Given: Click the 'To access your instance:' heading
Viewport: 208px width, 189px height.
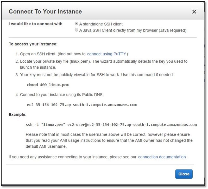Looking at the screenshot, I should click(33, 44).
